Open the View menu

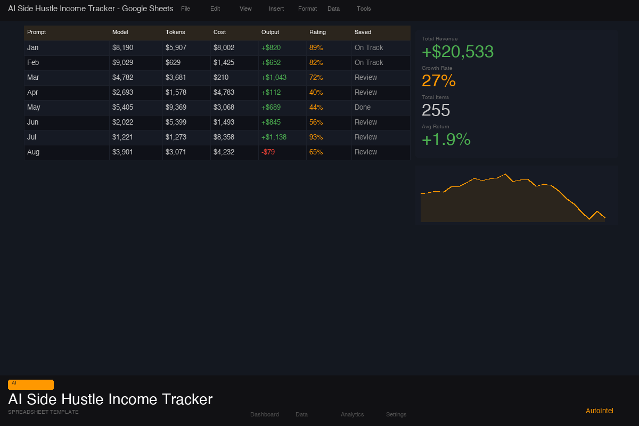point(245,9)
